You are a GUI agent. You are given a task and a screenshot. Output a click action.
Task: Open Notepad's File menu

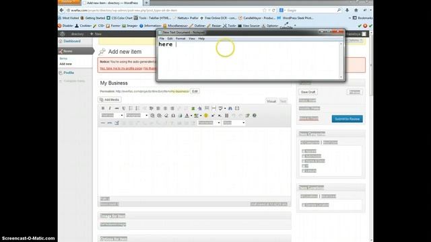tap(162, 39)
